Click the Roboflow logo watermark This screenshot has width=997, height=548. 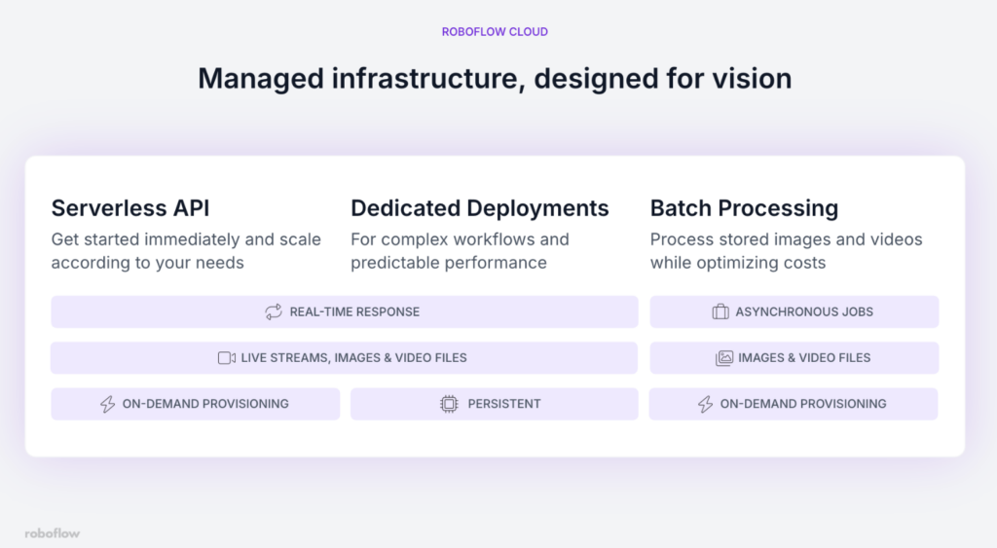pyautogui.click(x=53, y=532)
